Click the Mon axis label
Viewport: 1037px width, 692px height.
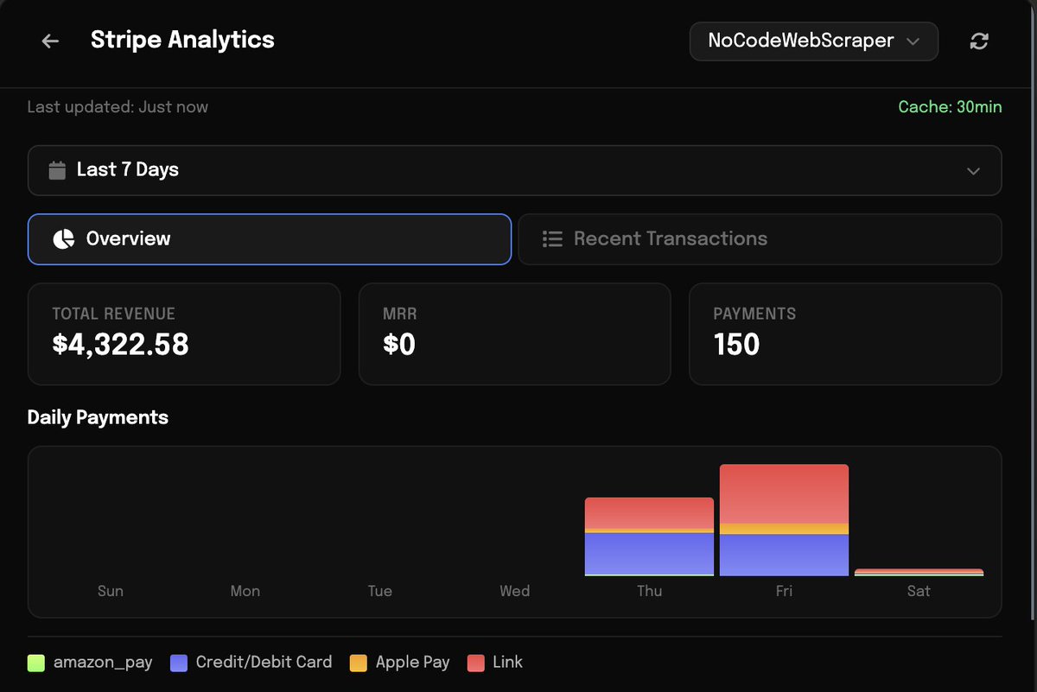(245, 591)
